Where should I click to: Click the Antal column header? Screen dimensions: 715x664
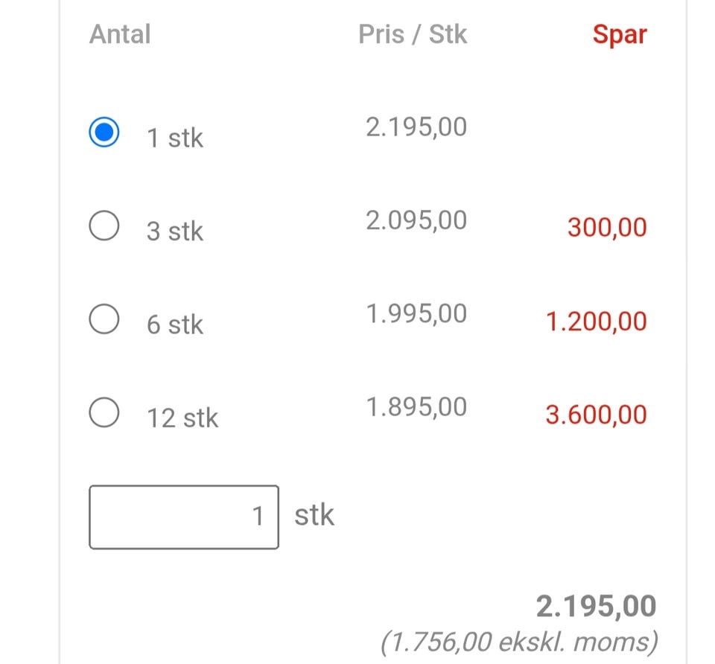pyautogui.click(x=120, y=34)
